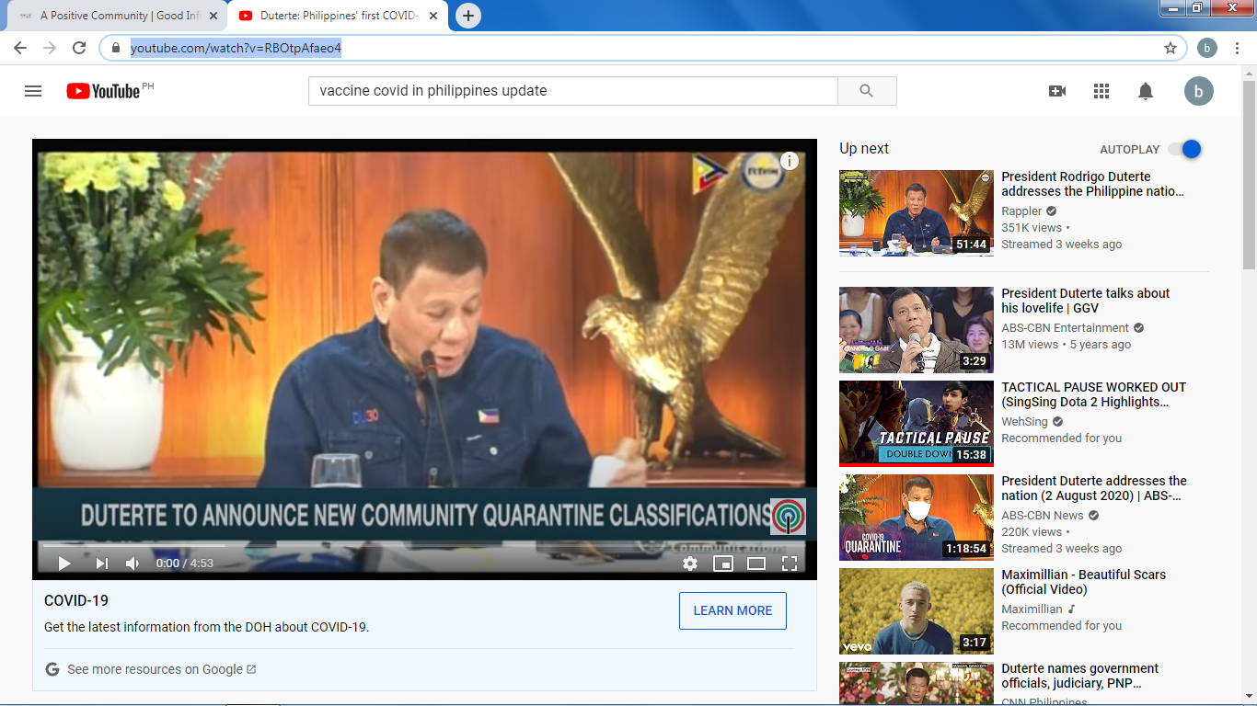The image size is (1257, 706).
Task: Open a new browser tab
Action: point(468,16)
